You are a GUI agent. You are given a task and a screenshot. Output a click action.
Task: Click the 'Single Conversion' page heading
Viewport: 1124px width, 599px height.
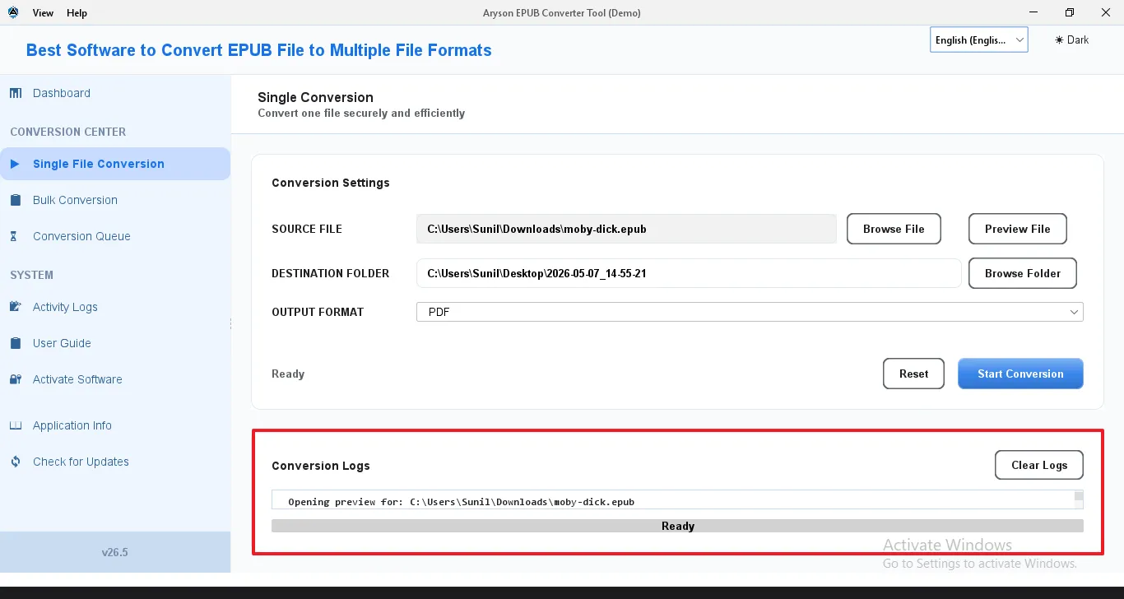tap(315, 97)
